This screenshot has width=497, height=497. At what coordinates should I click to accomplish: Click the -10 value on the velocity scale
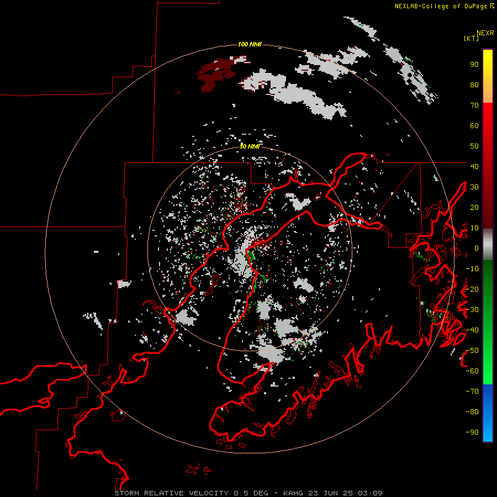[472, 269]
